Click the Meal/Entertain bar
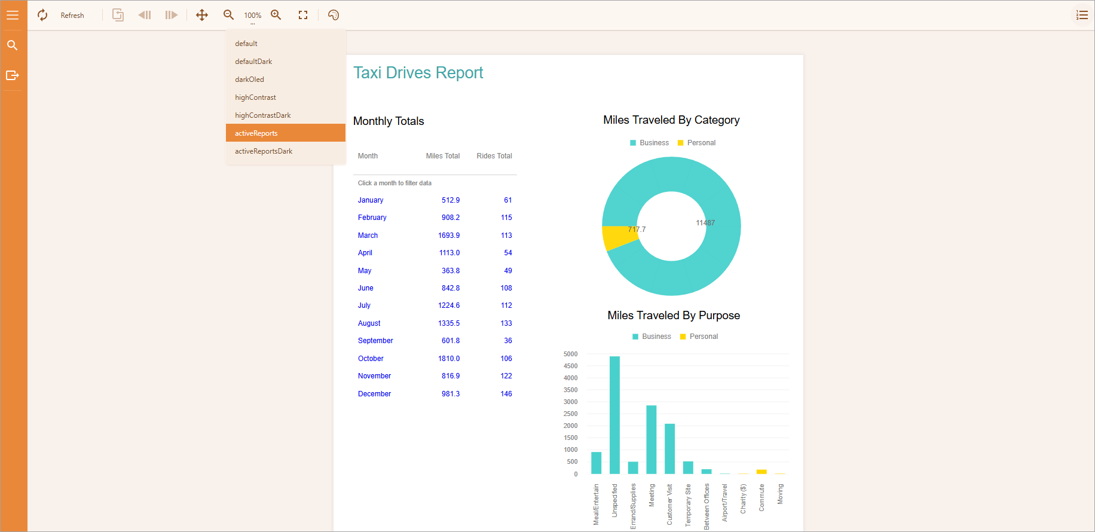Image resolution: width=1095 pixels, height=532 pixels. [597, 463]
